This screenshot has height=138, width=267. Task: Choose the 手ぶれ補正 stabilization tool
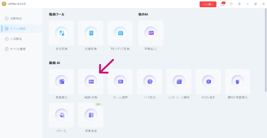pyautogui.click(x=208, y=81)
